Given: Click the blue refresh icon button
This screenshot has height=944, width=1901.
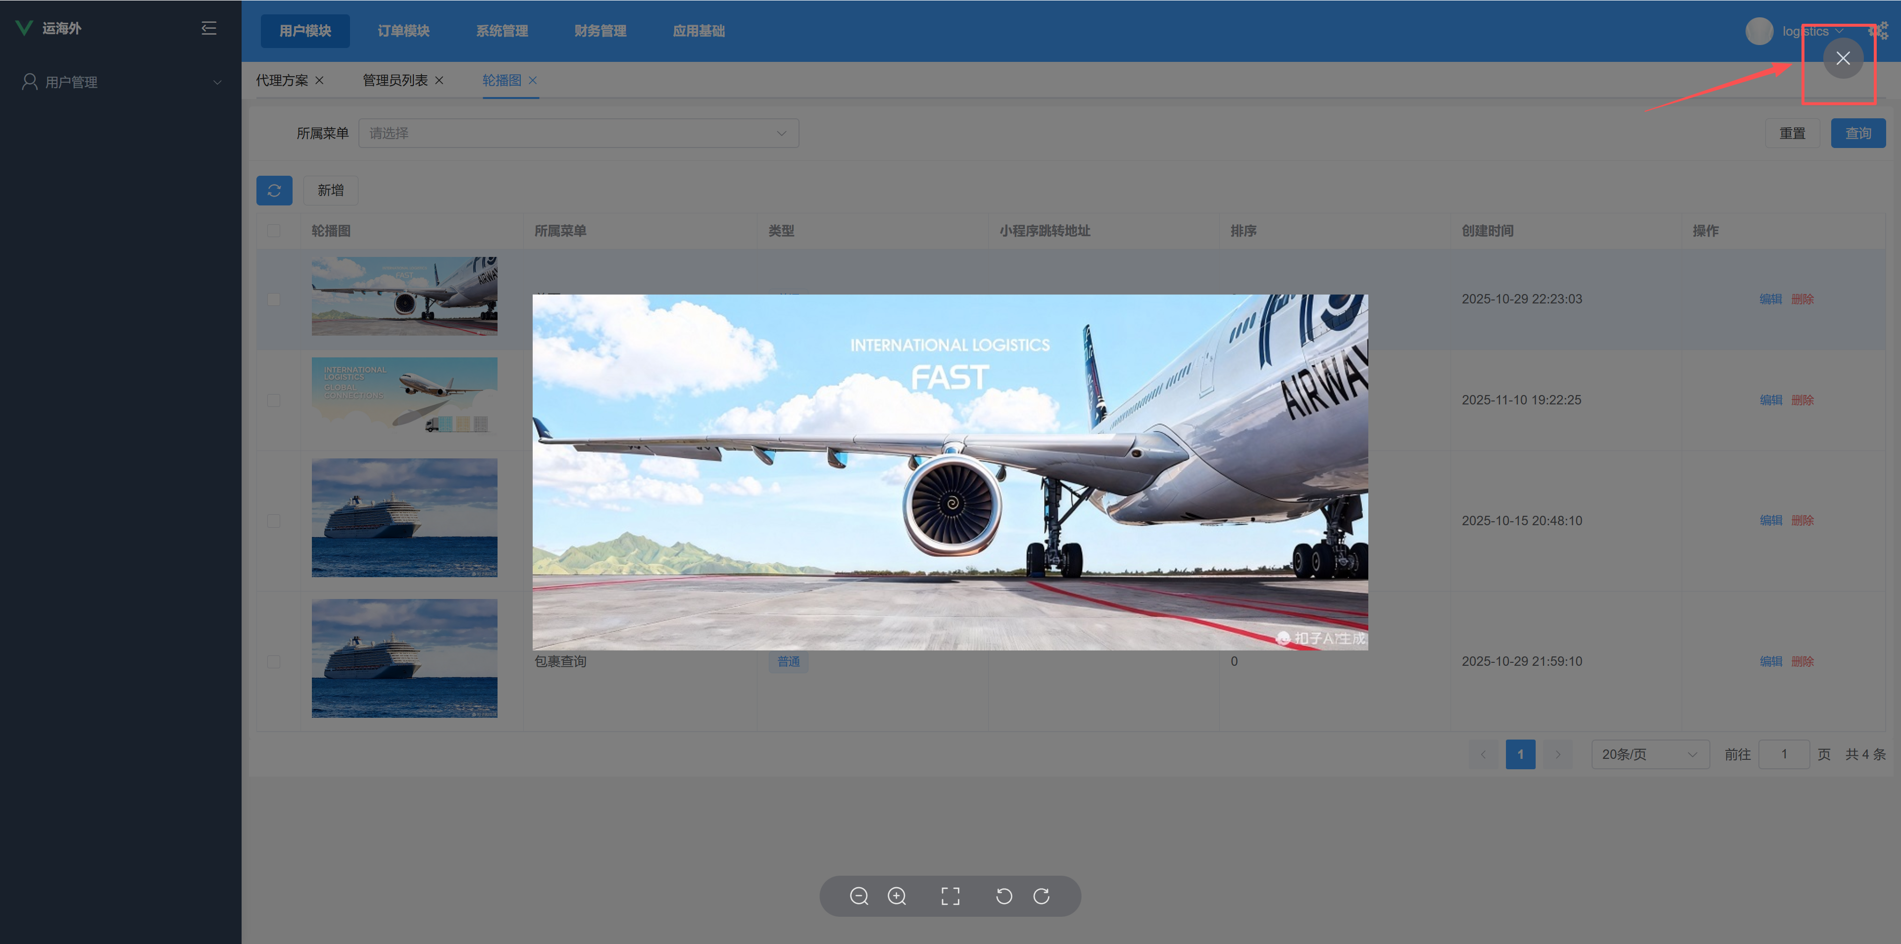Looking at the screenshot, I should pos(274,191).
